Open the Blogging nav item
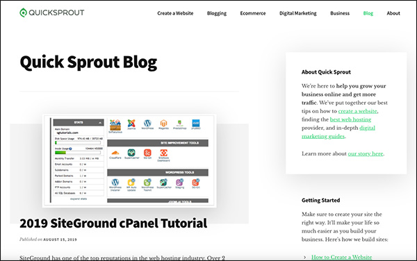 coord(217,13)
